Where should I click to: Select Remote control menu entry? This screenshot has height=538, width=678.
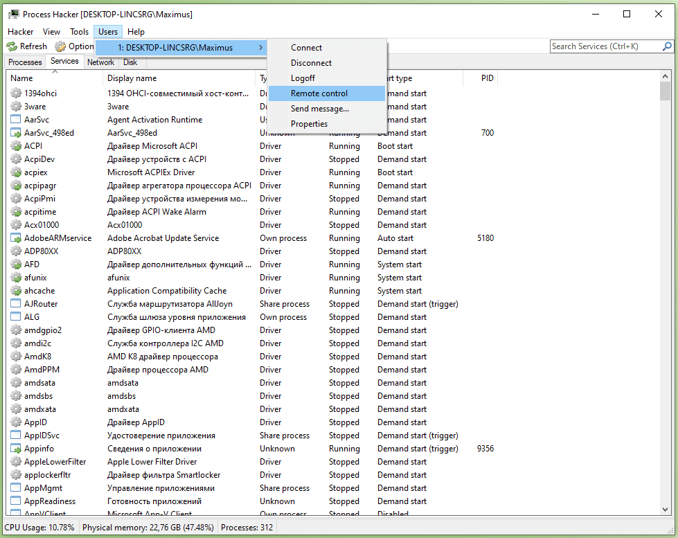(x=326, y=93)
